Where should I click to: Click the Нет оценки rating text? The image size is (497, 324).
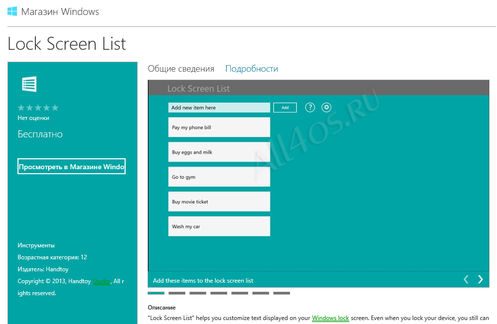coord(33,118)
